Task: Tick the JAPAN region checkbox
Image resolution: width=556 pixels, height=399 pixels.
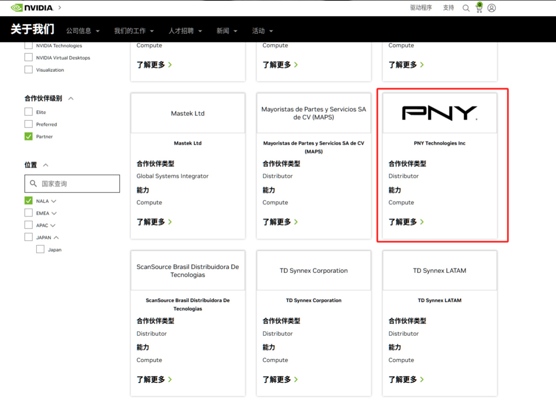Action: (29, 237)
